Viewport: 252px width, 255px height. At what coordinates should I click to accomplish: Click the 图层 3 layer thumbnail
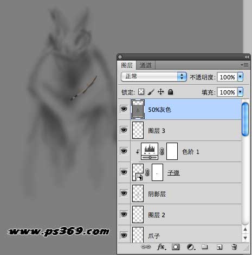pos(138,130)
